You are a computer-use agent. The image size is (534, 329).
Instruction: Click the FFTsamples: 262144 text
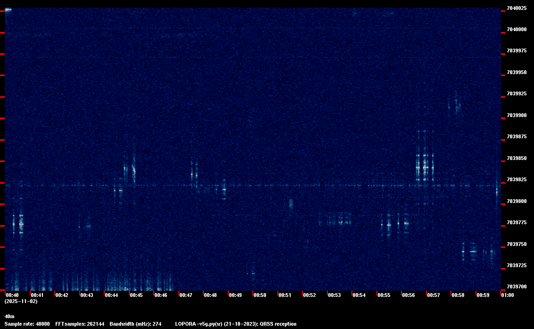[x=80, y=324]
